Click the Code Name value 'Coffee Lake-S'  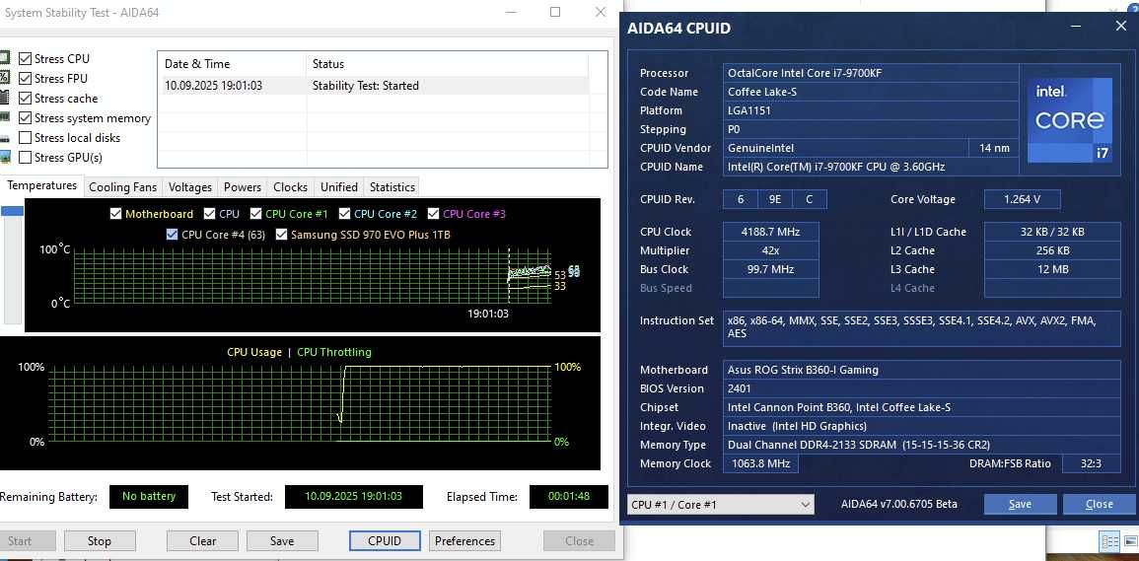pos(870,92)
